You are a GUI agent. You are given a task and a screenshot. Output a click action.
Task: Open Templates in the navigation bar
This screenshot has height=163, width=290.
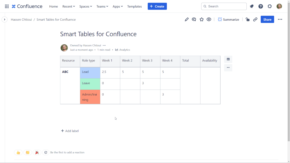click(134, 6)
